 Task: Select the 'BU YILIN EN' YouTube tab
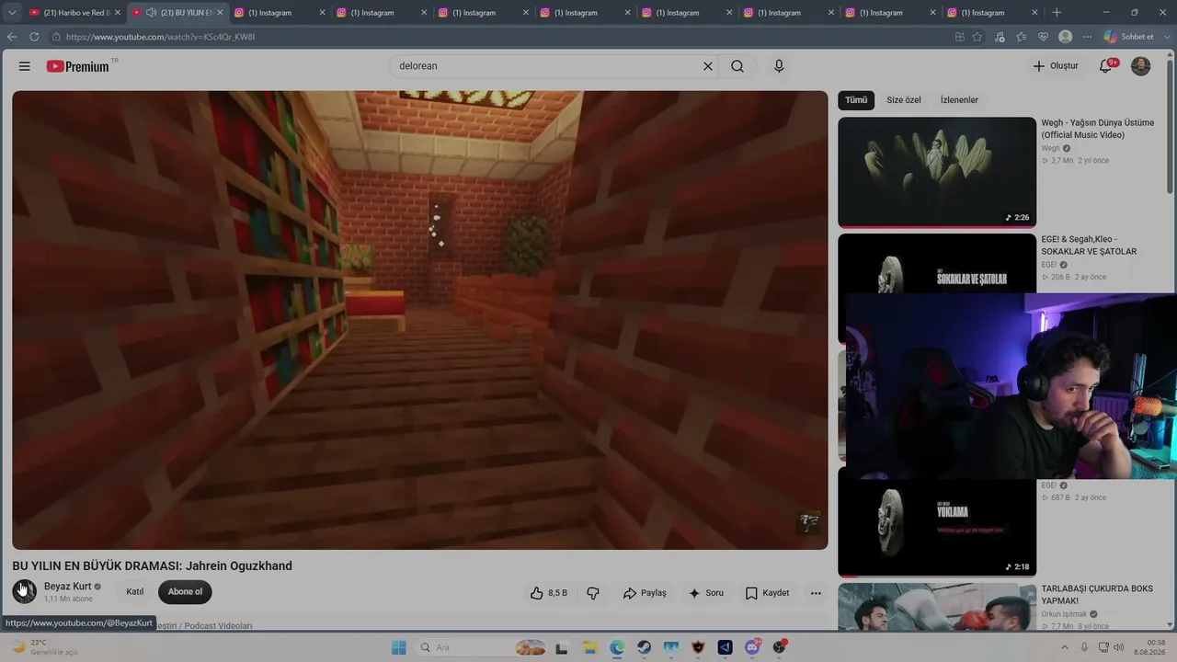tap(180, 13)
